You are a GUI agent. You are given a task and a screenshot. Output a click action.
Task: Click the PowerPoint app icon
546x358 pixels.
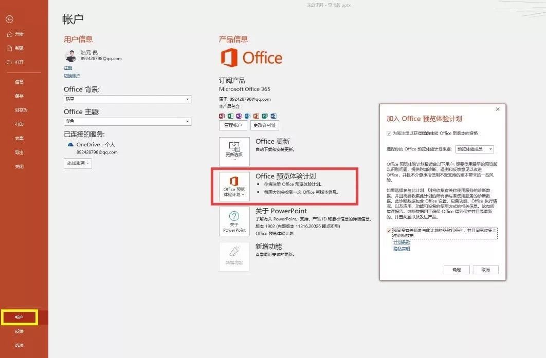coord(256,116)
